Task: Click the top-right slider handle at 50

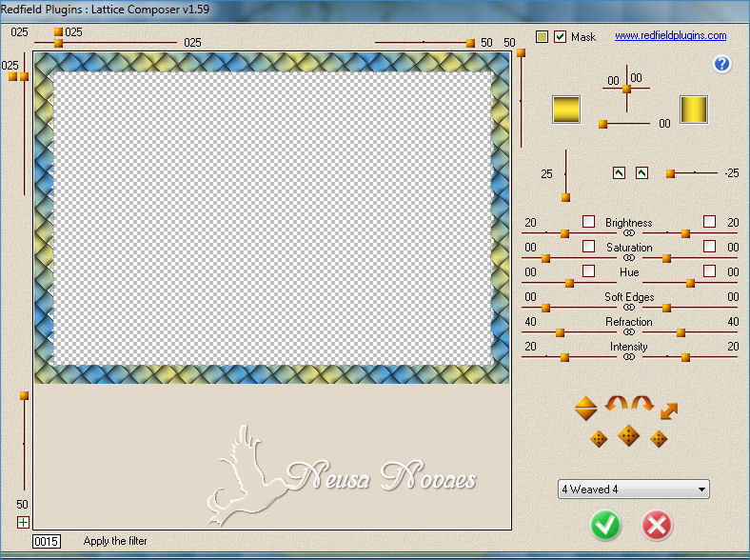Action: click(470, 43)
